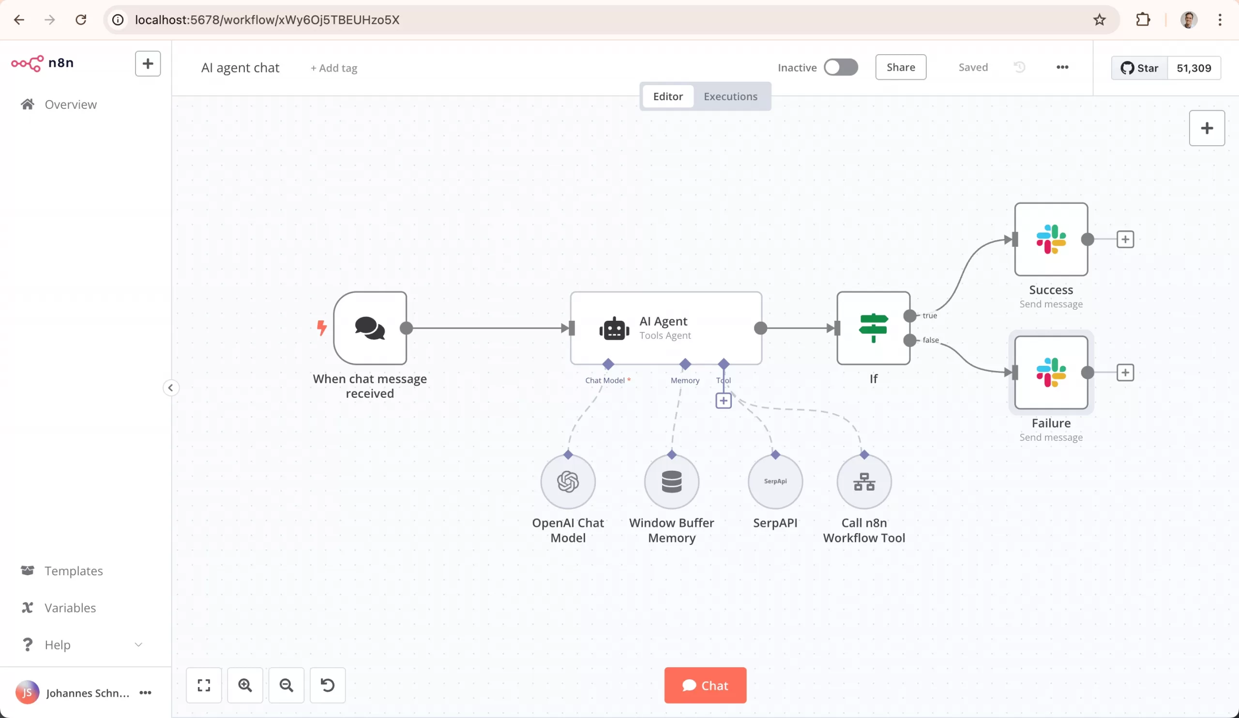Open the Templates section

pyautogui.click(x=74, y=570)
